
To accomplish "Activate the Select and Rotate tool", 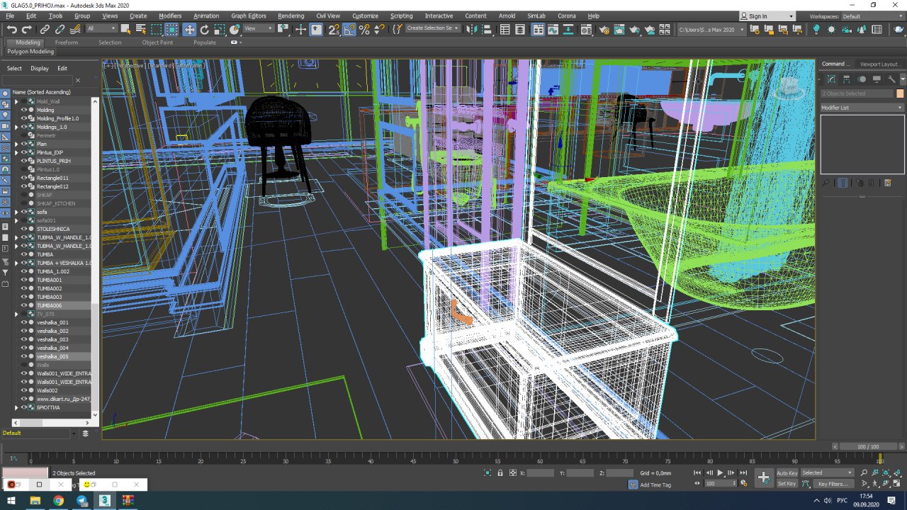I will pos(205,29).
